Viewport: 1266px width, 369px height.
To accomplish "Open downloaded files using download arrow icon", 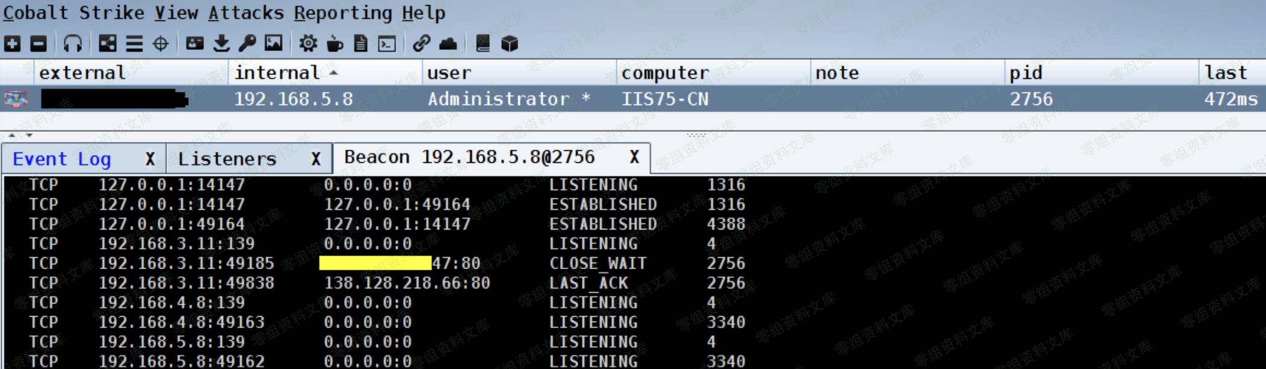I will click(221, 43).
